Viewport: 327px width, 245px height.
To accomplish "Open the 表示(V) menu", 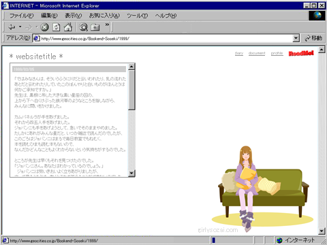I will (x=73, y=16).
